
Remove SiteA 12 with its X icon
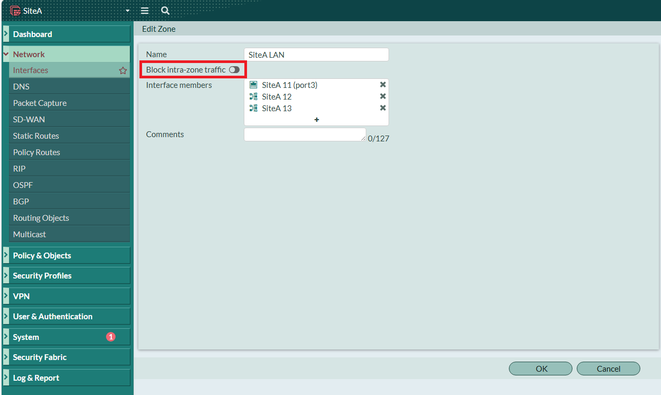click(383, 96)
